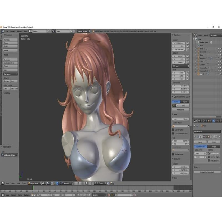Switch to the Texture properties tab icon

(x=221, y=121)
